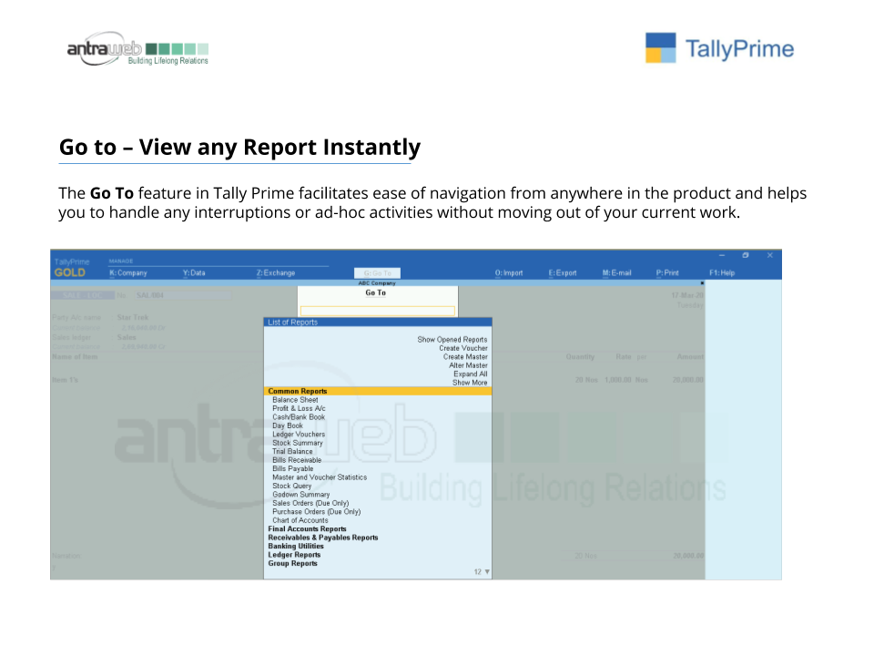Click the voucher number SAL/004

coord(150,295)
